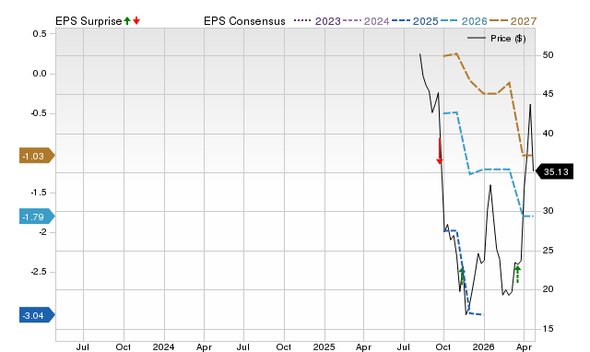Click the EPS Surprise heading text
The width and height of the screenshot is (590, 352).
click(88, 21)
